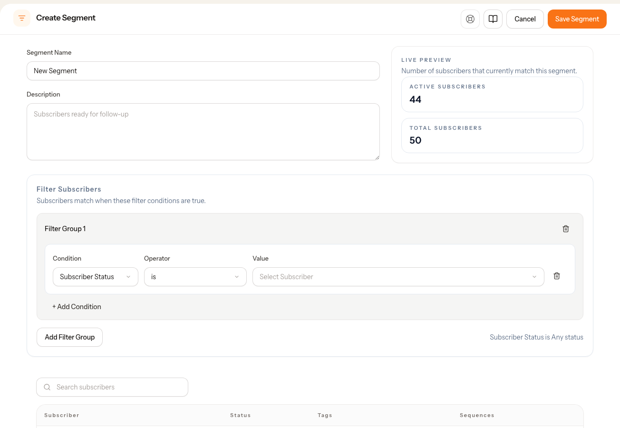Viewport: 620px width, 428px height.
Task: Open the Select Subscriber value dropdown
Action: [398, 277]
